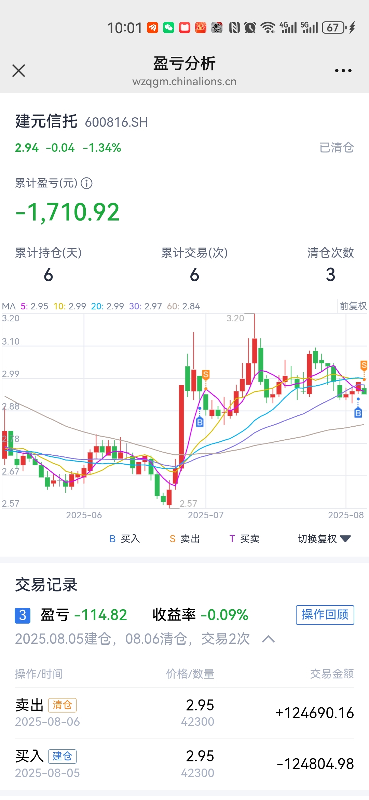This screenshot has width=369, height=800.
Task: Tap the 建仓 tag on the buy record
Action: coord(62,756)
